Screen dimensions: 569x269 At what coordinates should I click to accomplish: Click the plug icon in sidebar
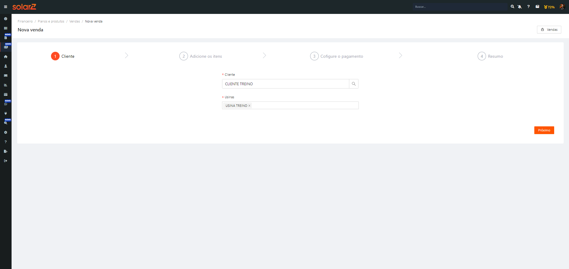tap(6, 113)
